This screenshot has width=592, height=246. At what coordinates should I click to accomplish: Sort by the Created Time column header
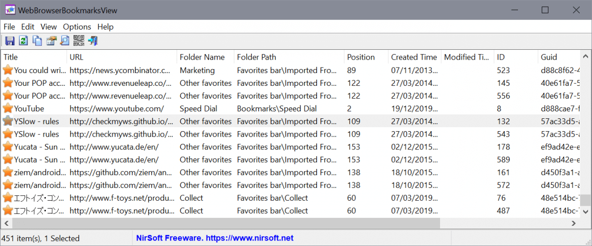coord(413,57)
